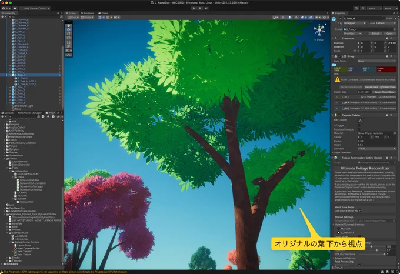
Task: Toggle scene audio icon
Action: (x=296, y=17)
